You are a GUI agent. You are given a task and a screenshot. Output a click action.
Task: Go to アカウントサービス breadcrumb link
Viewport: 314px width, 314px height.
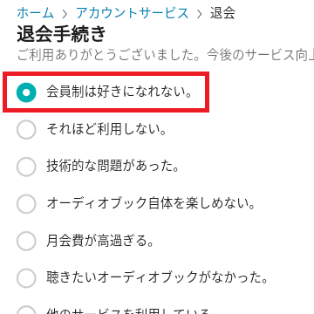(133, 13)
